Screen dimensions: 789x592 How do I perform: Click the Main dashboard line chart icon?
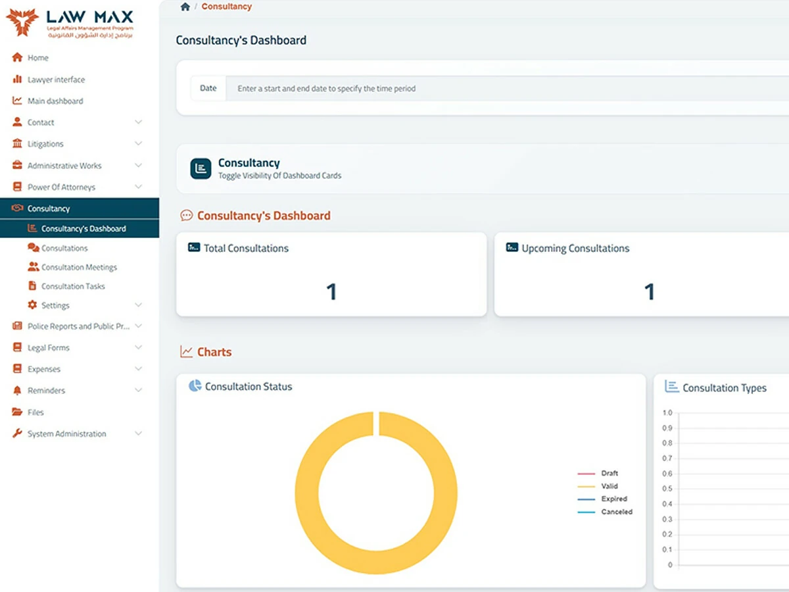click(17, 101)
